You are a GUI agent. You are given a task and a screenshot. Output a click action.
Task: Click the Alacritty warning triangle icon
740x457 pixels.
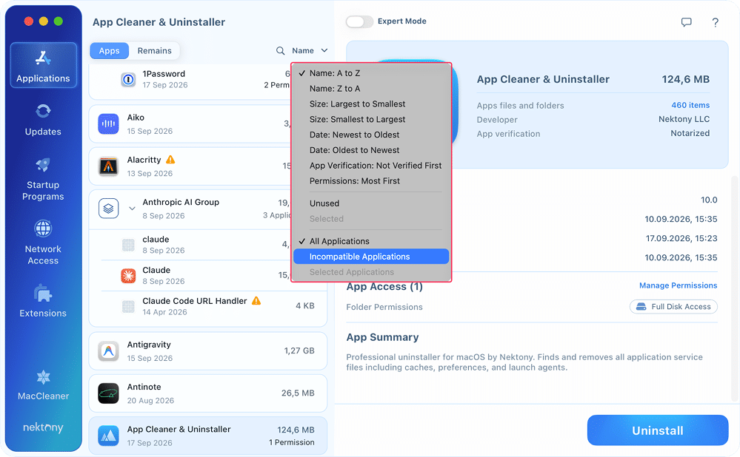tap(170, 160)
